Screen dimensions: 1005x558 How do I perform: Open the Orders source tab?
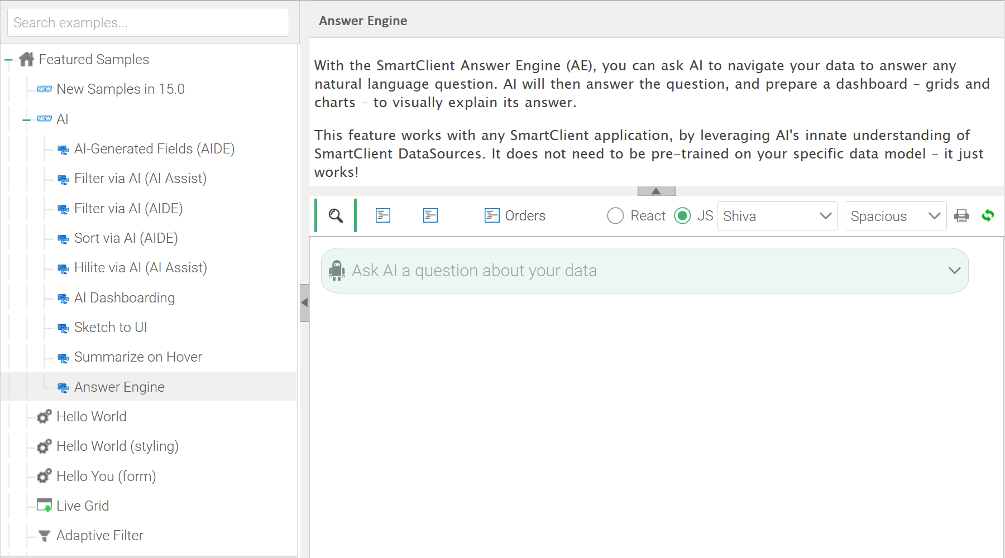515,215
